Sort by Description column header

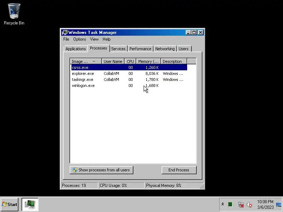coord(174,61)
